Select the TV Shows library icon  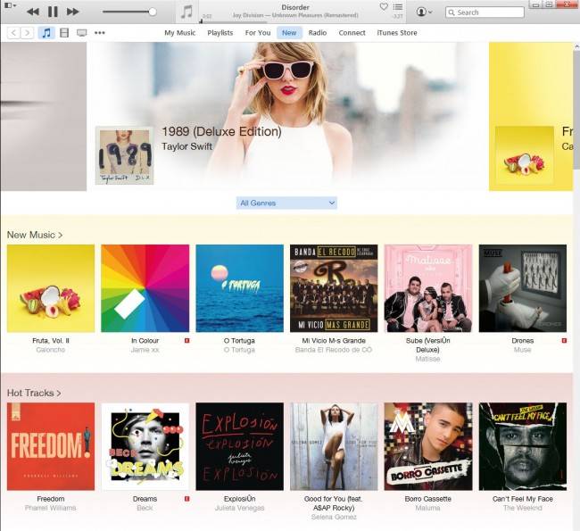(82, 33)
